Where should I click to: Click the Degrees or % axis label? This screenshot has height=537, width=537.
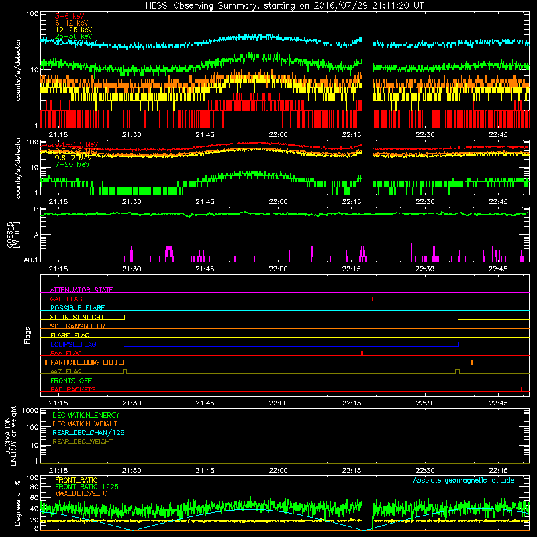click(x=17, y=503)
